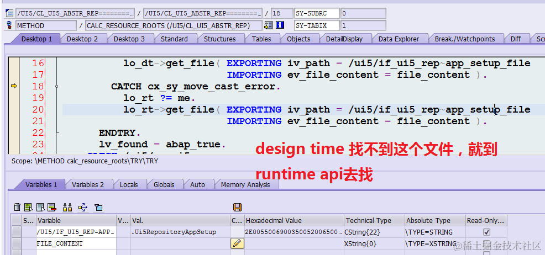The image size is (545, 255).
Task: Open the Structures tab
Action: pos(219,39)
